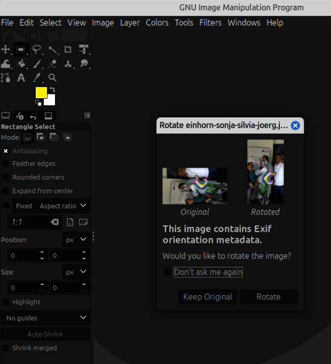Select the Paths tool
The height and width of the screenshot is (364, 331).
pos(5,77)
